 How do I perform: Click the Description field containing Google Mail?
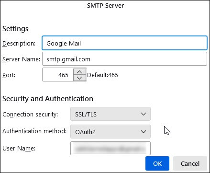tap(124, 43)
